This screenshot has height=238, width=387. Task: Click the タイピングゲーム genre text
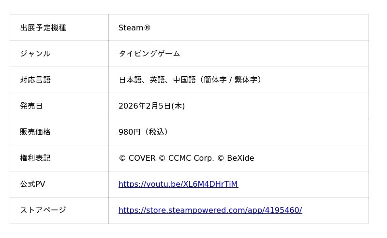149,54
